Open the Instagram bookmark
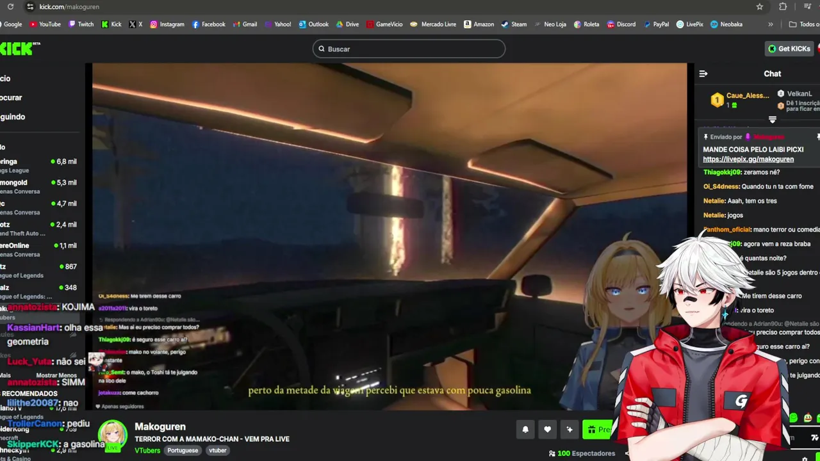 pyautogui.click(x=167, y=24)
